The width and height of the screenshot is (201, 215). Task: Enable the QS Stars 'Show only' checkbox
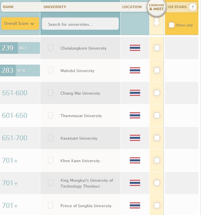pos(172,25)
